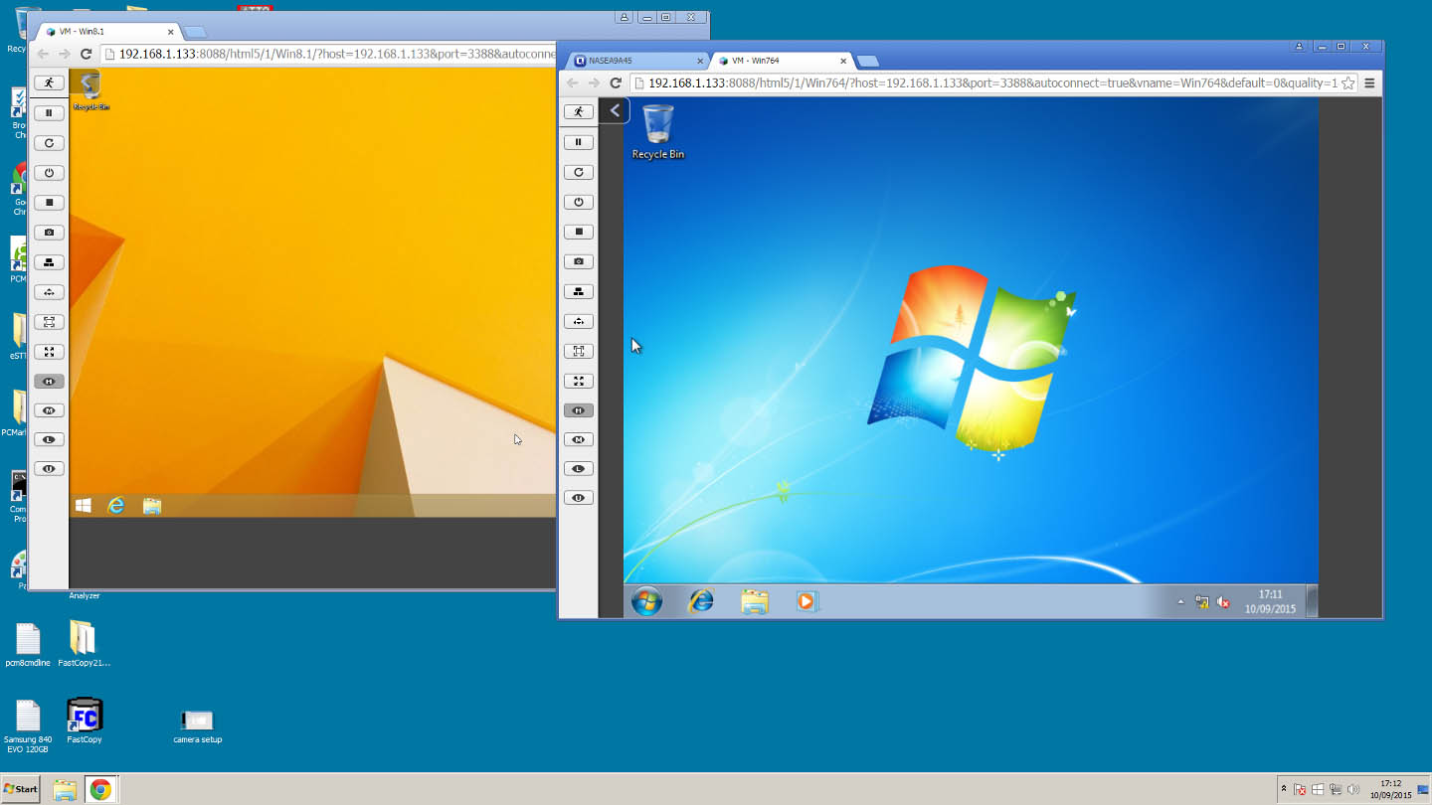Expand hidden host system tray icons
The image size is (1432, 805).
point(1284,789)
